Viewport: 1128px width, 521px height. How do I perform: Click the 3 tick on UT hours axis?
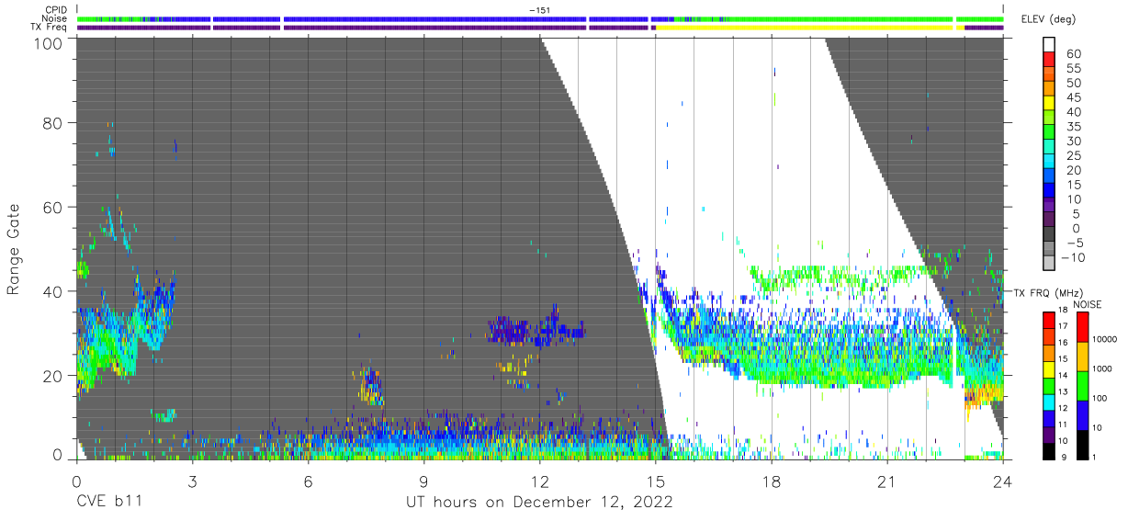(192, 481)
